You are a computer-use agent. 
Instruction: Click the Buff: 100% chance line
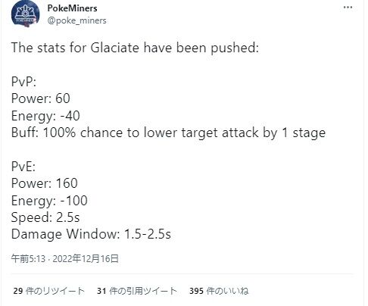[168, 133]
